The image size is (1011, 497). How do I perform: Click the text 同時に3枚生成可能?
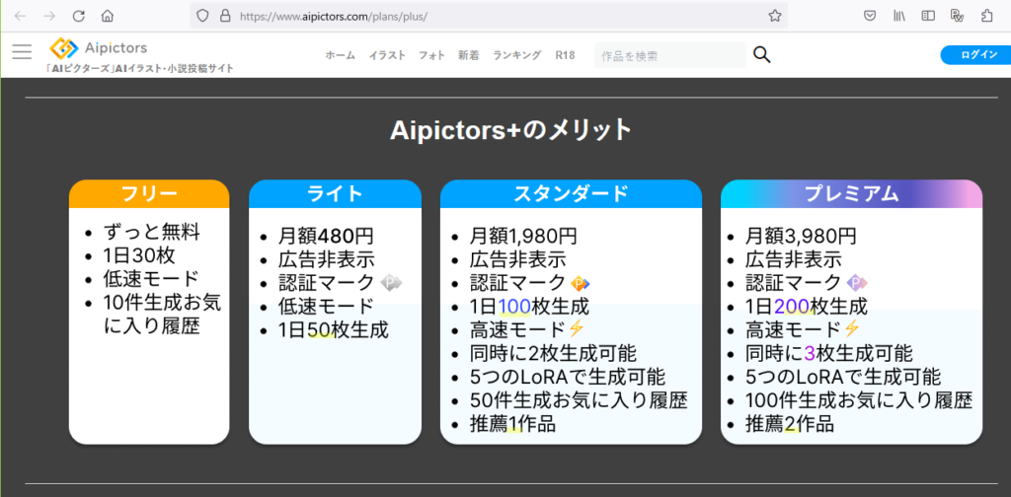pos(828,353)
